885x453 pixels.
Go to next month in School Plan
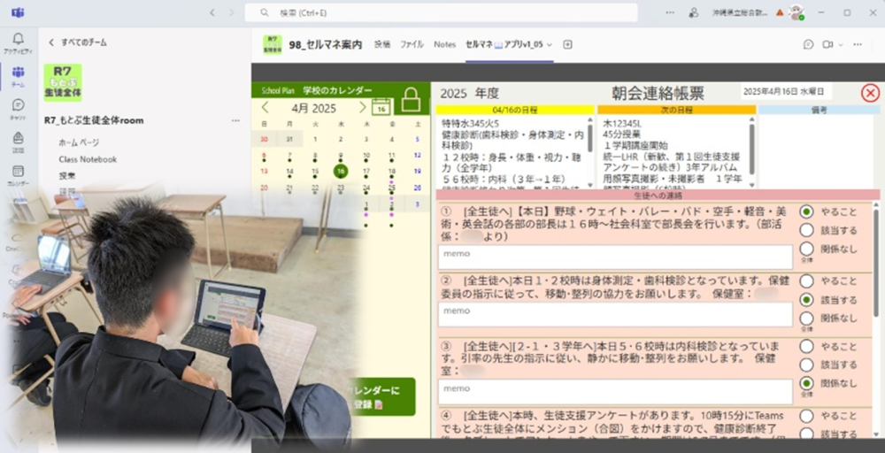point(363,108)
